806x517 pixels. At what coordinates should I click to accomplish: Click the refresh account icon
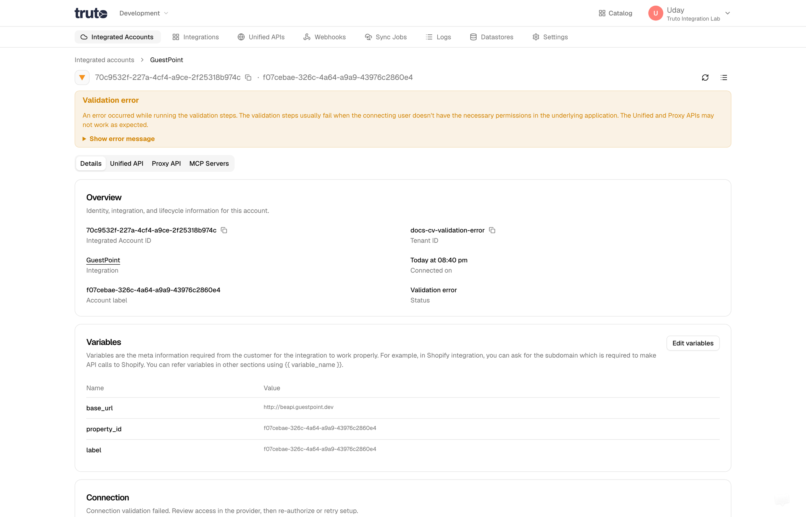pos(705,78)
